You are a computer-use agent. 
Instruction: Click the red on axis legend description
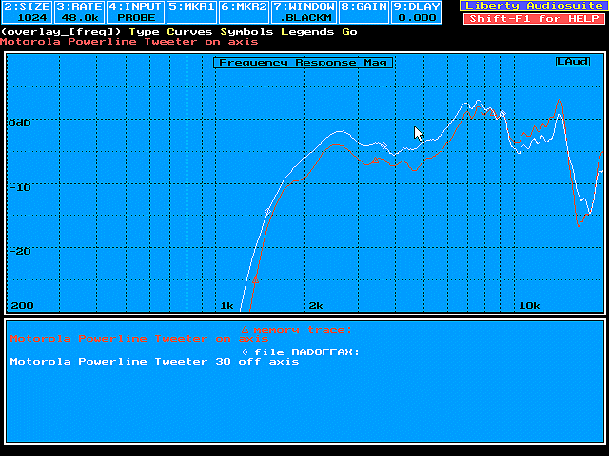point(139,339)
